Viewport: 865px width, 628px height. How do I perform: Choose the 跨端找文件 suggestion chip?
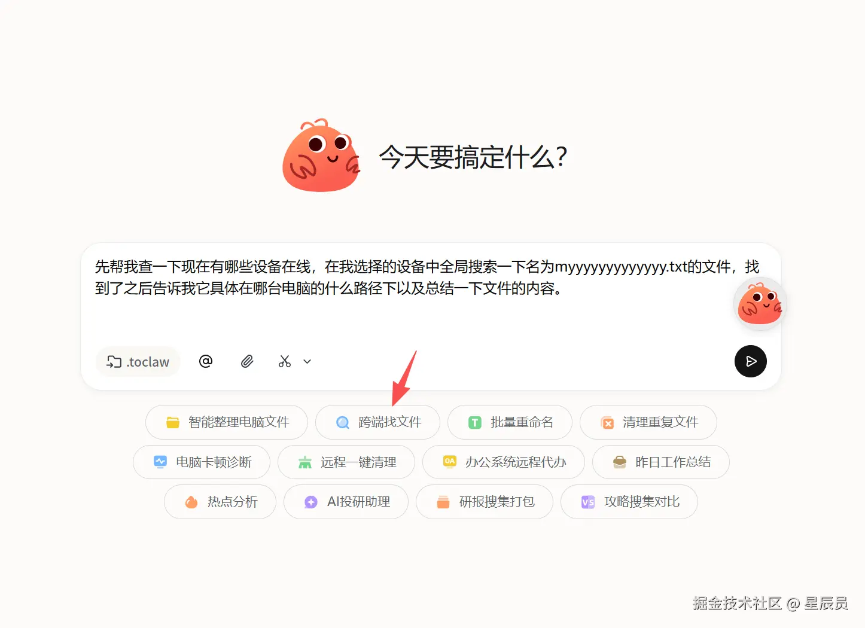(x=378, y=422)
